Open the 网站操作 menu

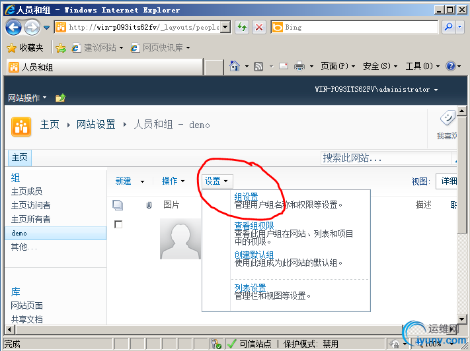(x=27, y=98)
